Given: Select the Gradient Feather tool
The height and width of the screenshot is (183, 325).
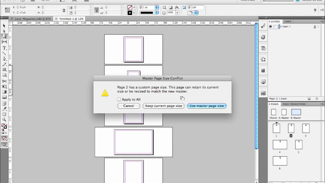Looking at the screenshot, I should [x=4, y=97].
